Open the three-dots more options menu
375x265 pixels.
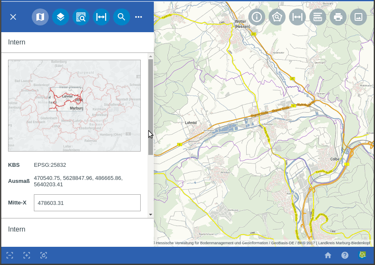(139, 17)
